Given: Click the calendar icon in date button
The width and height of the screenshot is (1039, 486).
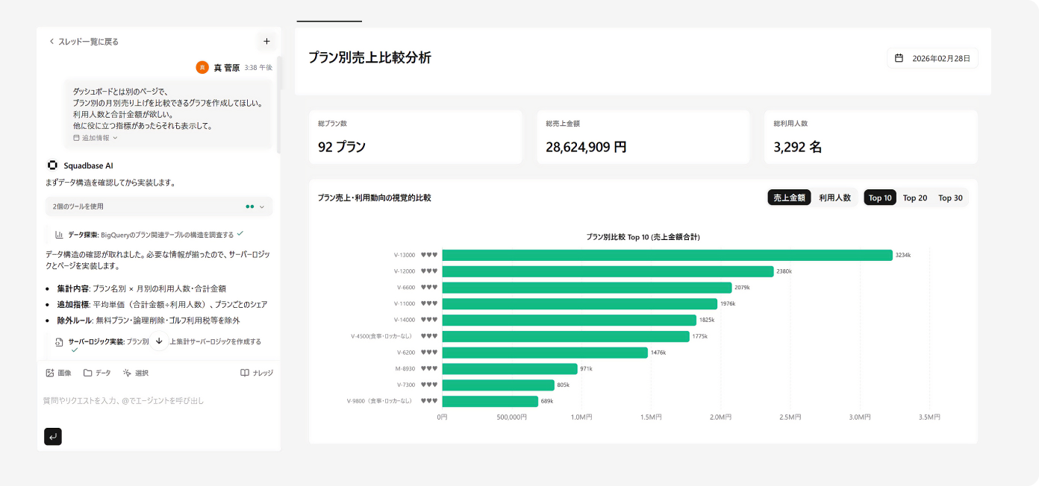Looking at the screenshot, I should pyautogui.click(x=899, y=58).
